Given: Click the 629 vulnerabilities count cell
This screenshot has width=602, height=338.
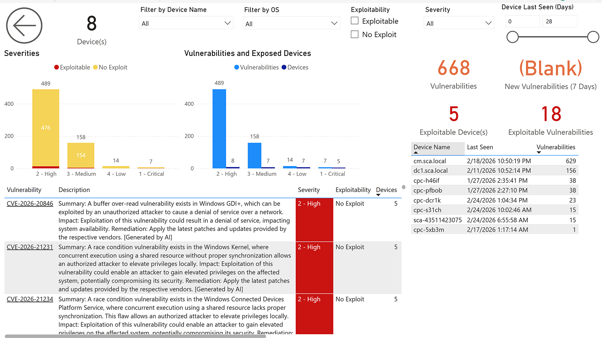Looking at the screenshot, I should [x=571, y=161].
